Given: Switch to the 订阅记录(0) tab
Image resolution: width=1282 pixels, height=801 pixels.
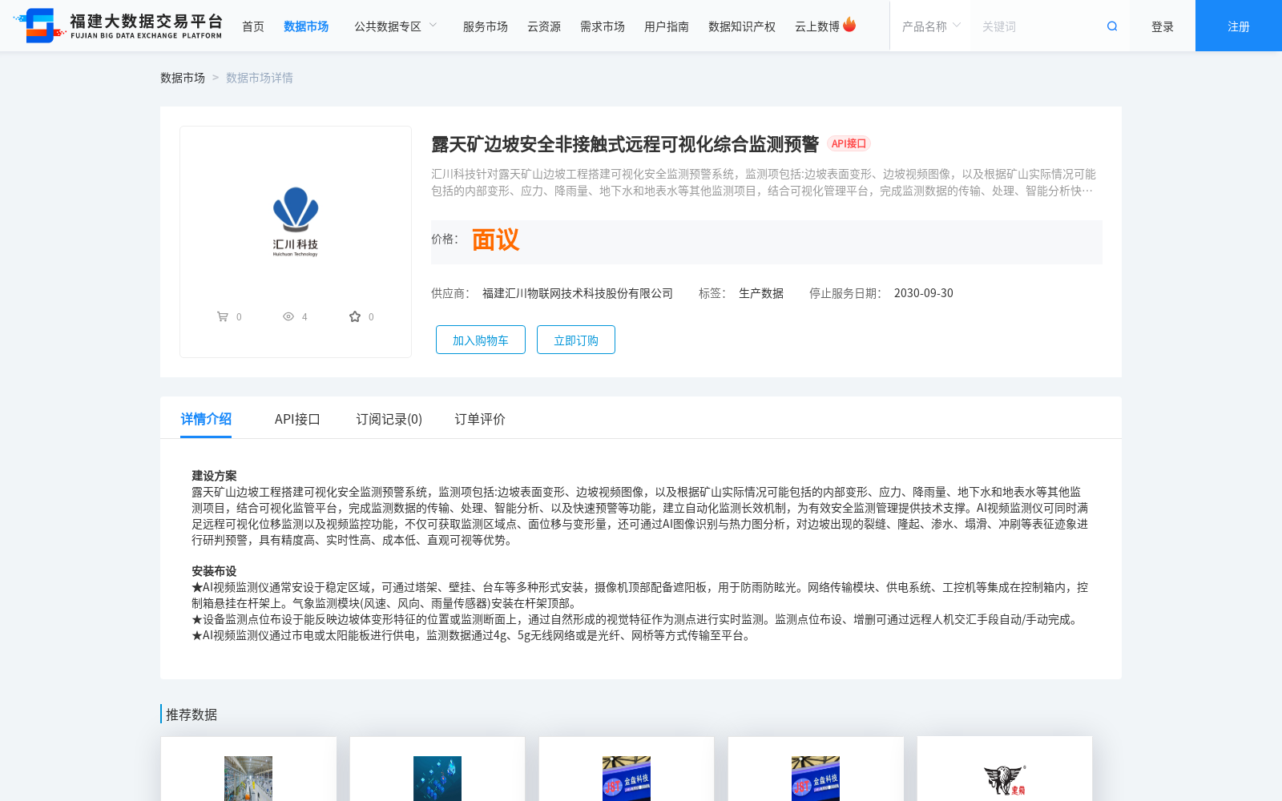Looking at the screenshot, I should 389,419.
